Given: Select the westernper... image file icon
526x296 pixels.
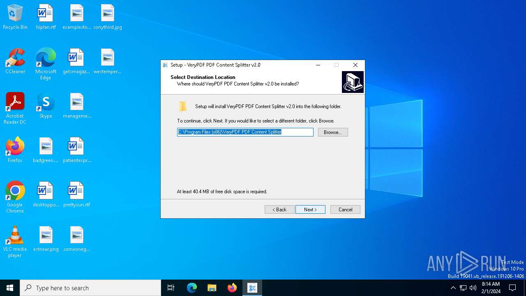Looking at the screenshot, I should click(x=108, y=62).
